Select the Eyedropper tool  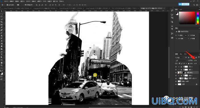point(1,27)
